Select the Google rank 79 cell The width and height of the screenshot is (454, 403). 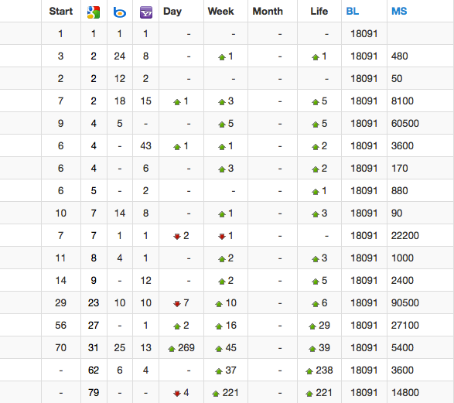[x=94, y=393]
